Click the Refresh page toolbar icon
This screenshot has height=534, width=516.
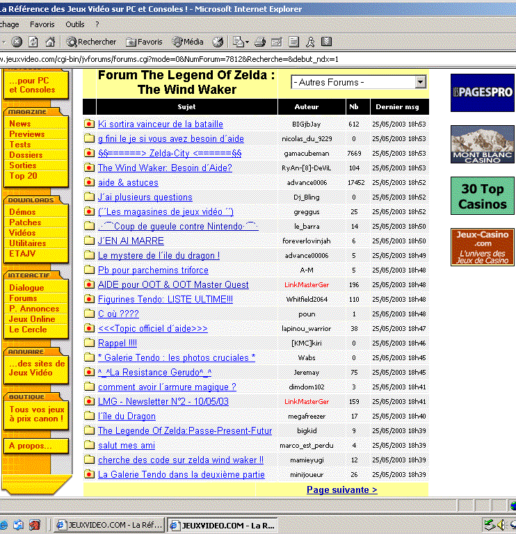33,42
